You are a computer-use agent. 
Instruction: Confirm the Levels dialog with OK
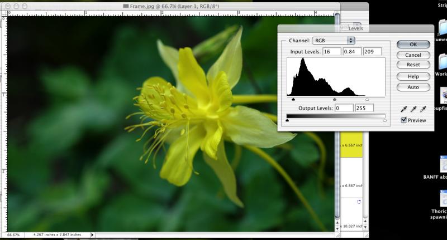(x=413, y=45)
